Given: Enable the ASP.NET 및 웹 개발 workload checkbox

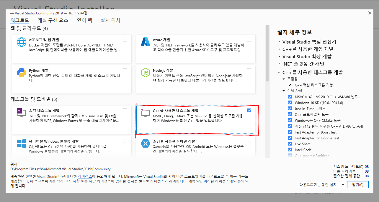Looking at the screenshot, I should click(x=125, y=39).
